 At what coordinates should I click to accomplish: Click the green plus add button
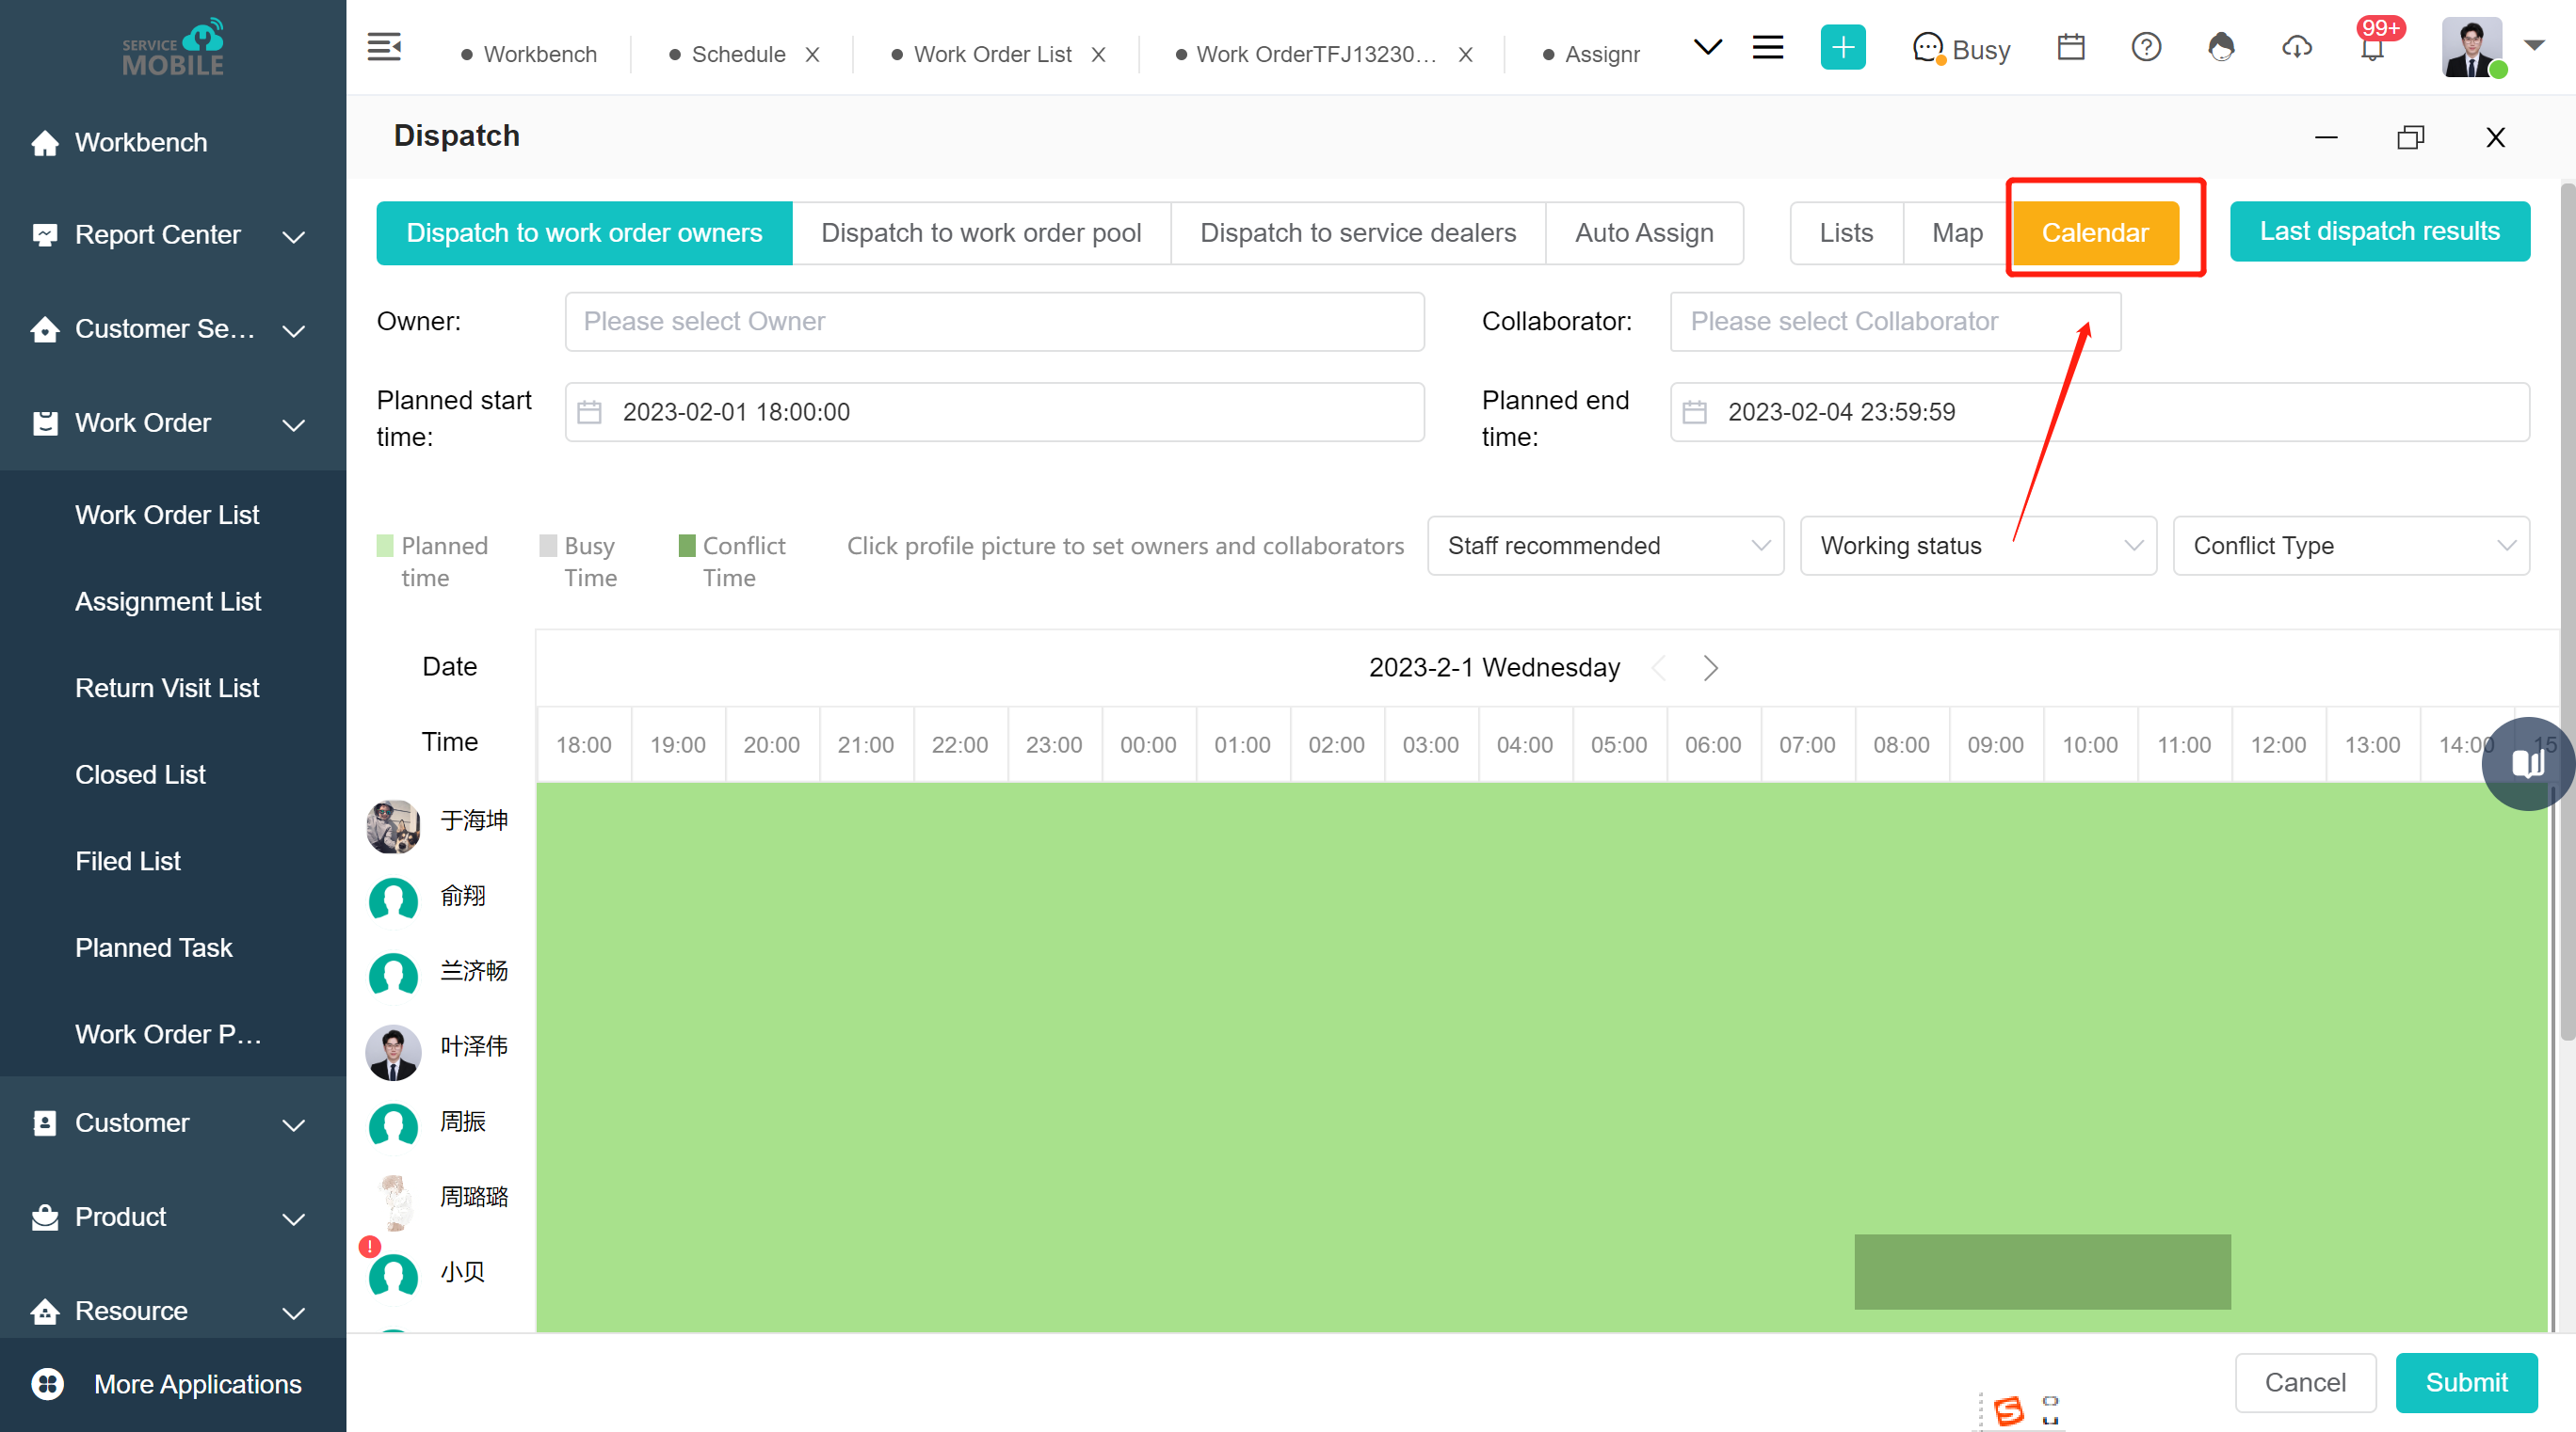(1842, 48)
